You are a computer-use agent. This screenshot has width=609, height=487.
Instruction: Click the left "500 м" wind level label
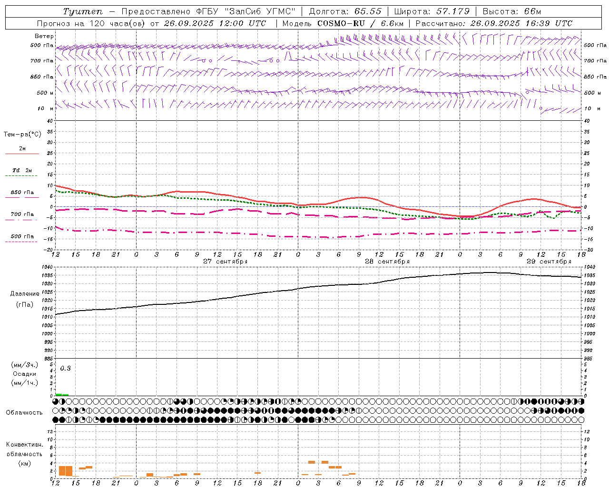[x=45, y=93]
